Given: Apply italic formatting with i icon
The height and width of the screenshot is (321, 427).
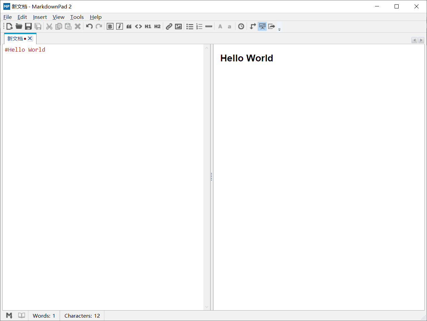Looking at the screenshot, I should (x=120, y=26).
